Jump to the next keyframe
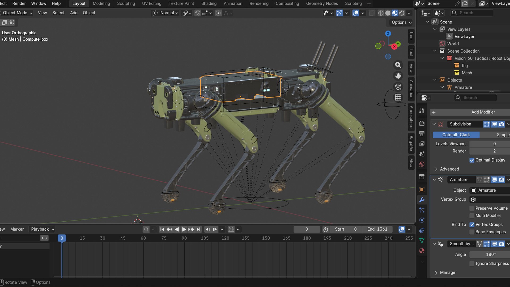Image resolution: width=510 pixels, height=287 pixels. [x=191, y=229]
